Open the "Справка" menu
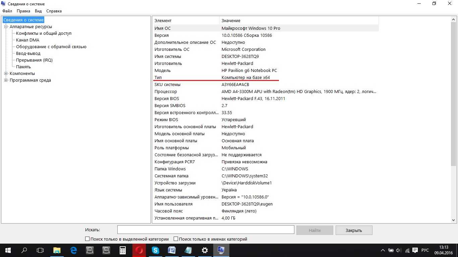The height and width of the screenshot is (257, 458). [54, 11]
